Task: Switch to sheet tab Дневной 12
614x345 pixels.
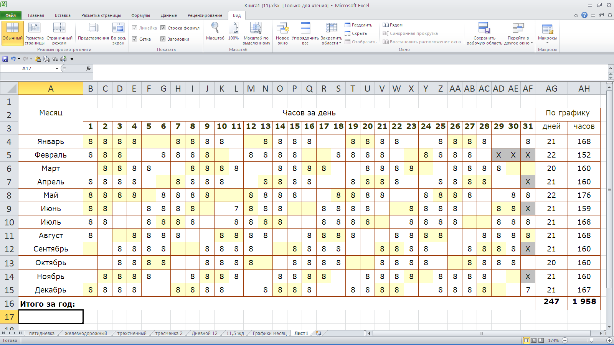Action: (x=205, y=333)
